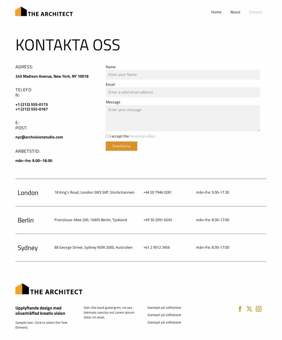Open the About menu item
282x340 pixels.
point(235,12)
